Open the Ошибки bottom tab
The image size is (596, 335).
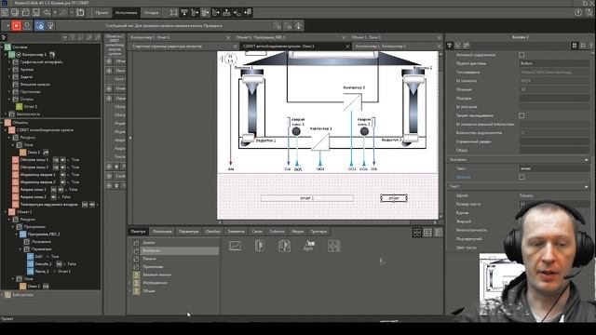click(x=213, y=232)
